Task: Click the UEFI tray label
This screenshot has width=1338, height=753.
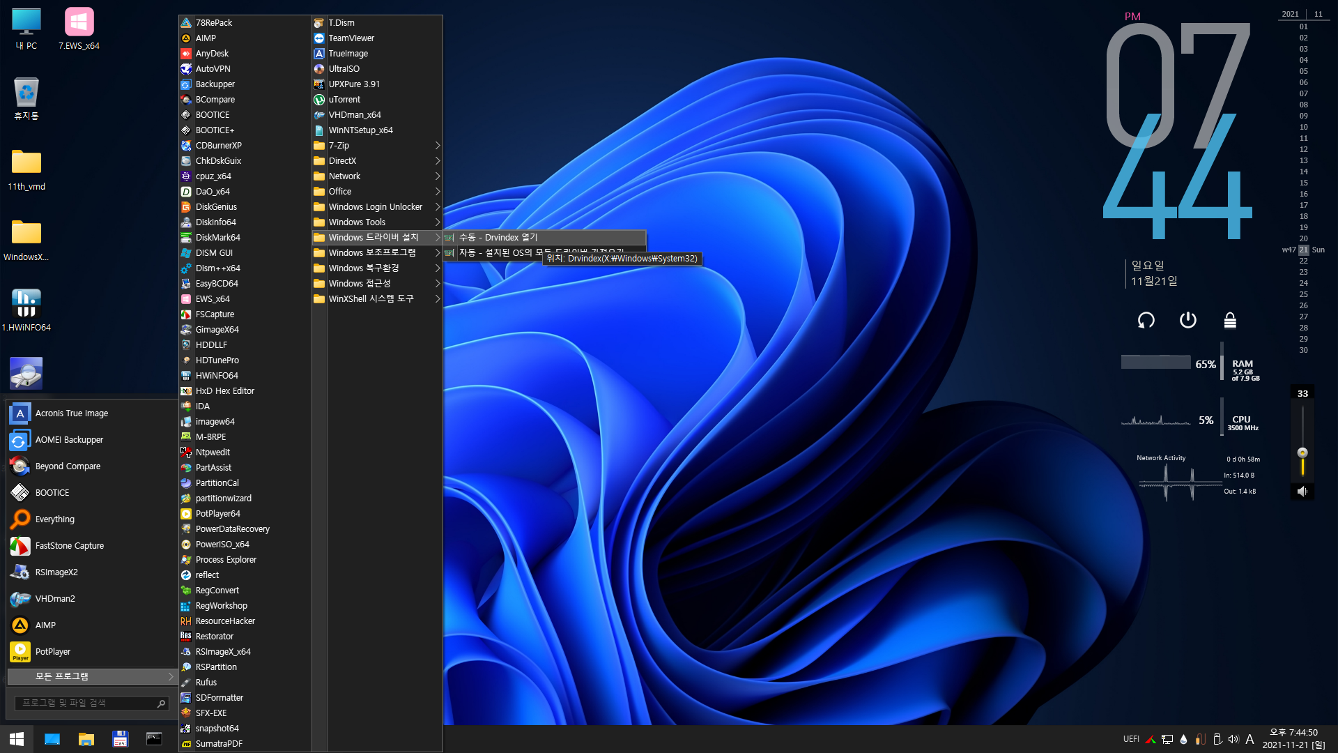Action: tap(1131, 739)
